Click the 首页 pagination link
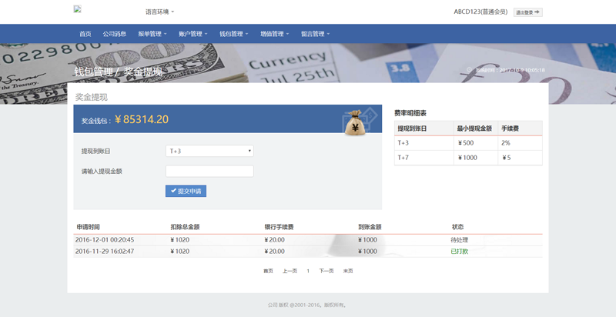616x317 pixels. [x=268, y=271]
